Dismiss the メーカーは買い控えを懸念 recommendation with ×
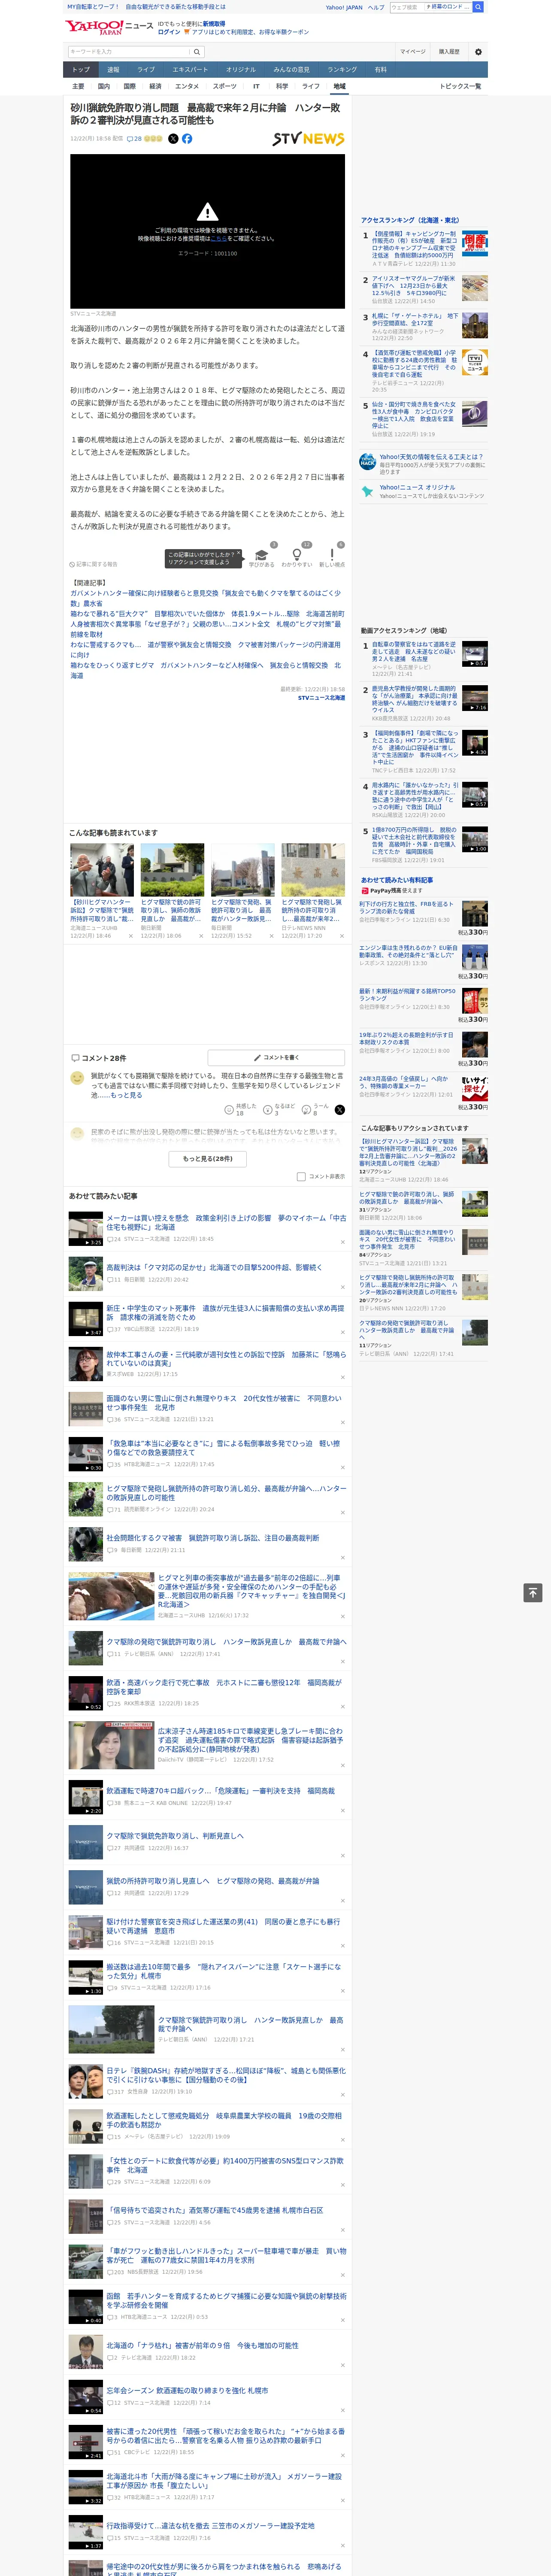551x2576 pixels. tap(343, 1243)
